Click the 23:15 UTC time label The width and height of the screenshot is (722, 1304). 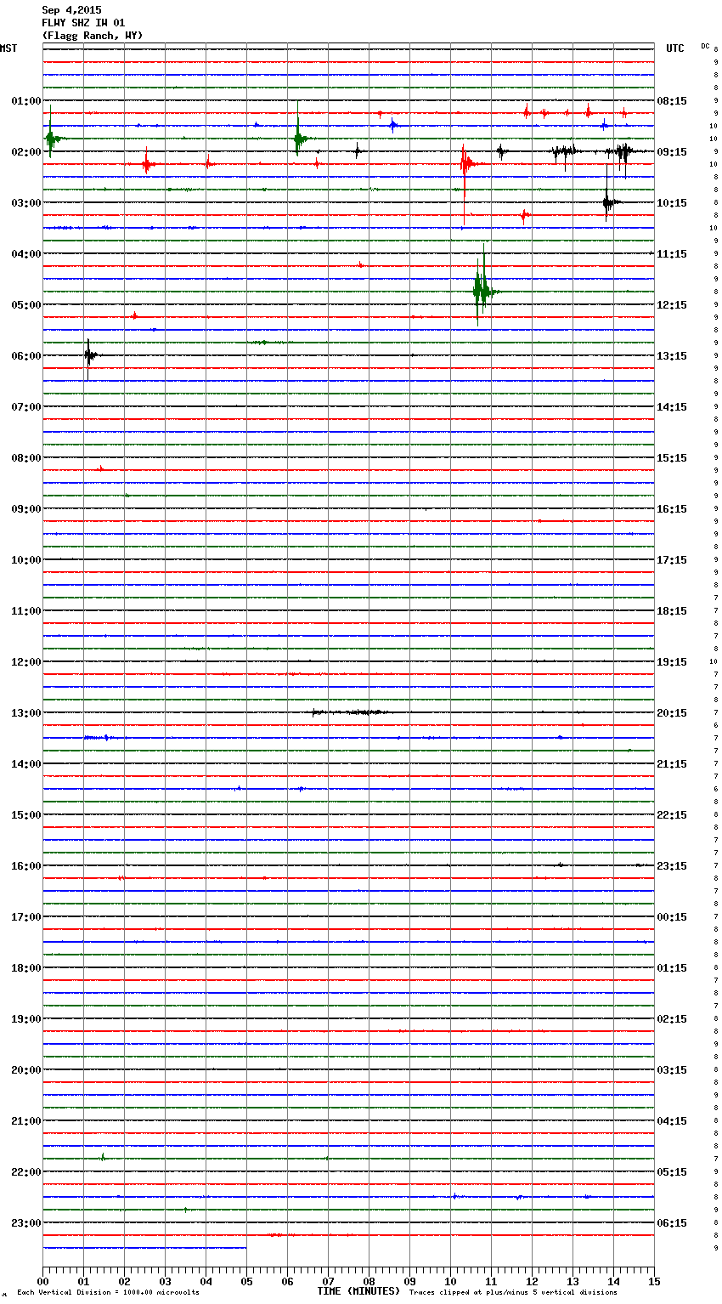point(672,865)
